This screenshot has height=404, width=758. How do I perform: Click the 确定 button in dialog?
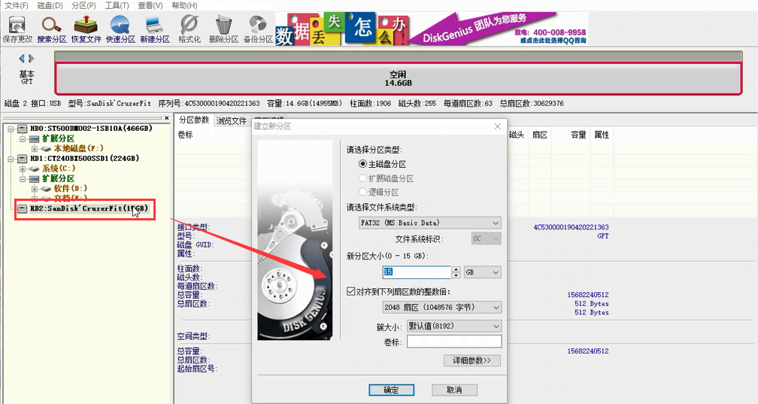click(x=391, y=390)
